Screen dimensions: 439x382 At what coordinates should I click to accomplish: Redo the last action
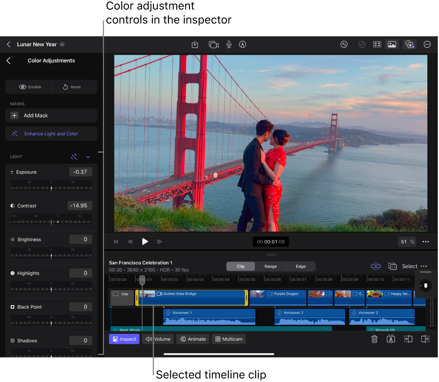(x=362, y=44)
